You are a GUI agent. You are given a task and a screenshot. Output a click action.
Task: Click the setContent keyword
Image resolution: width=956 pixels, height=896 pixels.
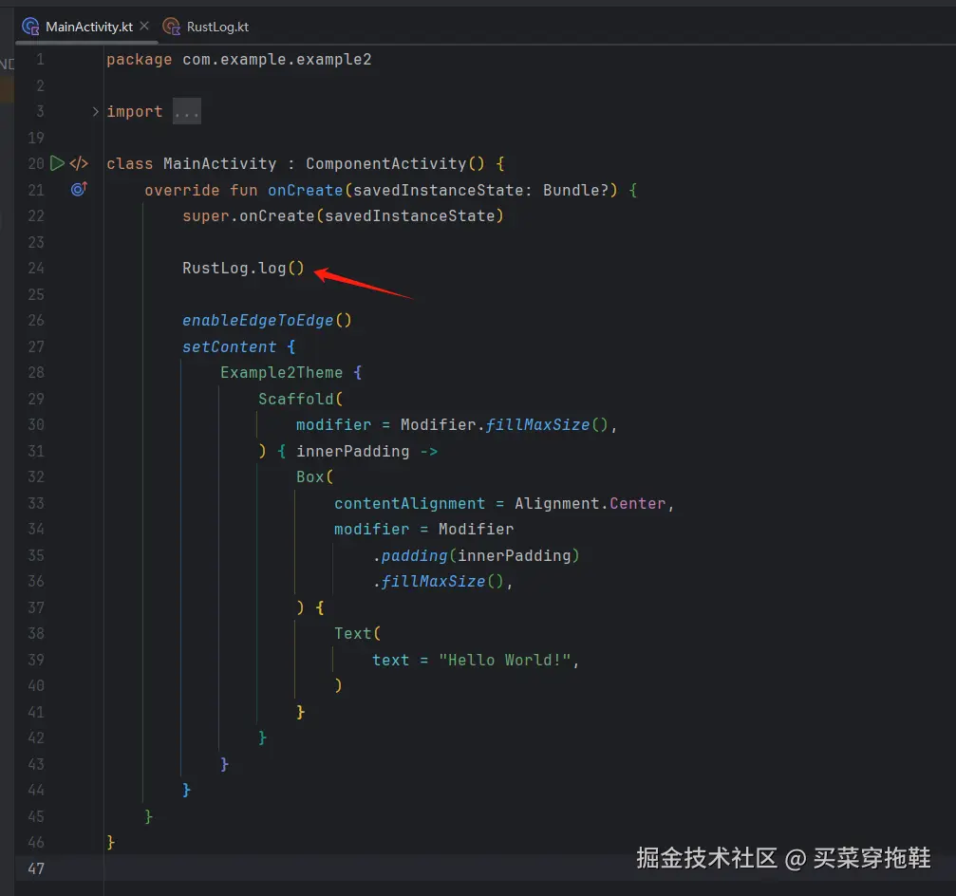click(229, 346)
